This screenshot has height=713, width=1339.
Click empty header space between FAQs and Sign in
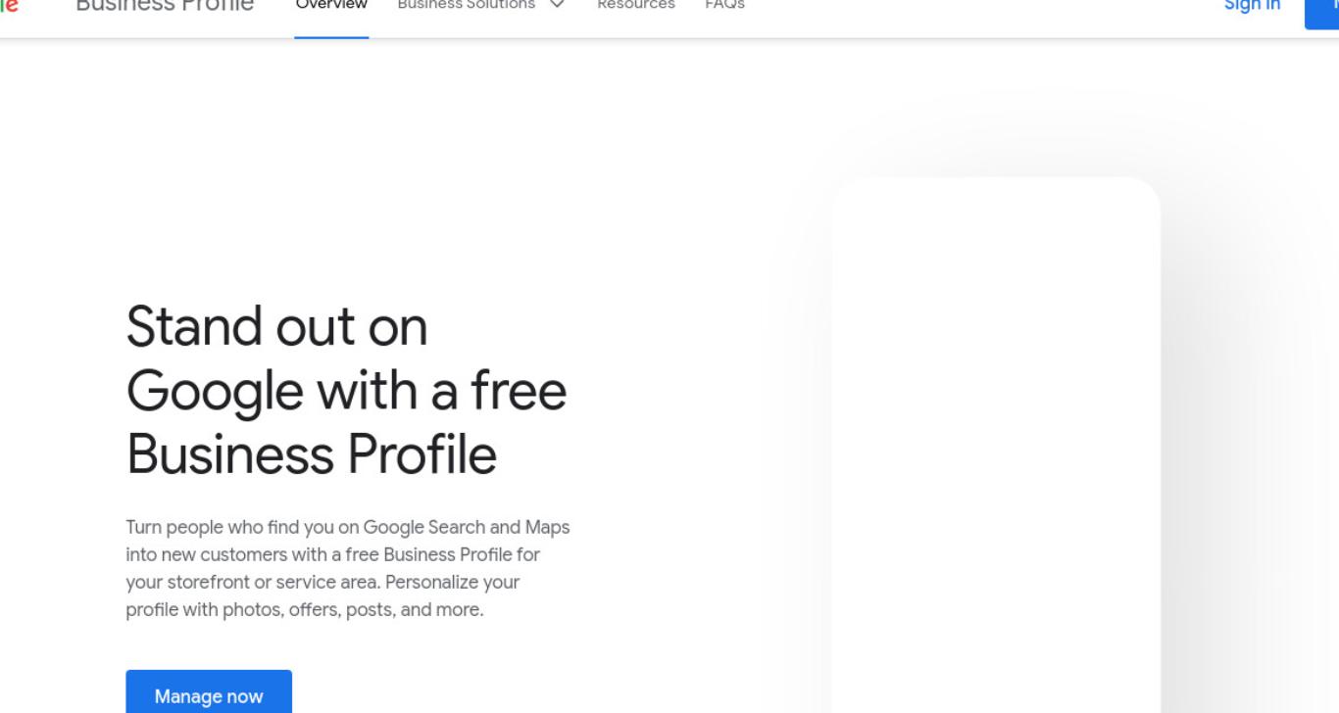pos(980,10)
